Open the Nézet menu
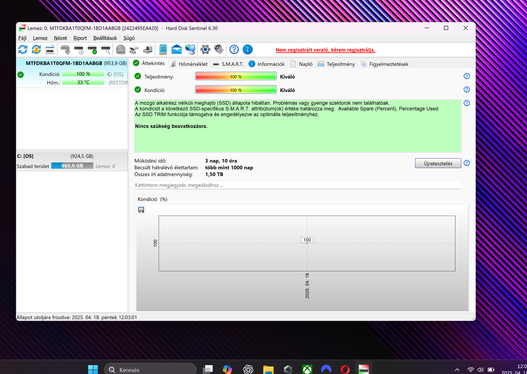Image resolution: width=527 pixels, height=374 pixels. click(x=60, y=38)
